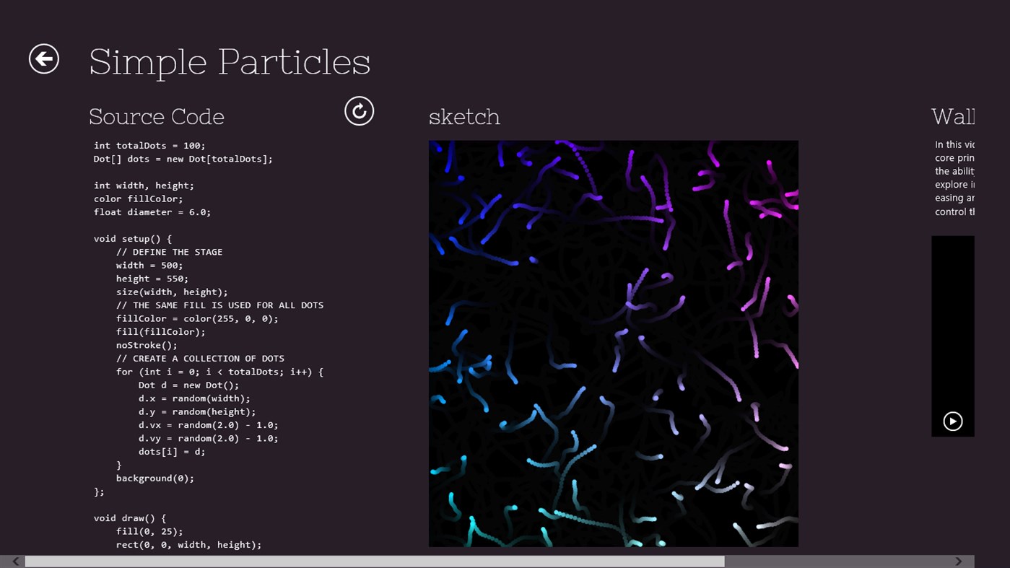Restart the sketch using the reload icon
Viewport: 1010px width, 568px height.
[x=359, y=111]
